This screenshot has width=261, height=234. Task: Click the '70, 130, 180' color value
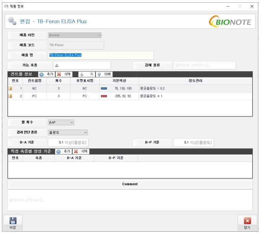[x=123, y=88]
